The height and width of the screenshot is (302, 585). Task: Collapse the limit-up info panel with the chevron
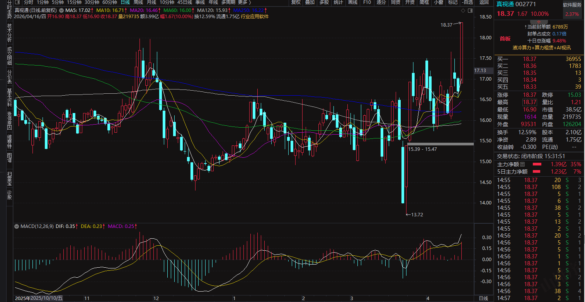click(x=539, y=22)
